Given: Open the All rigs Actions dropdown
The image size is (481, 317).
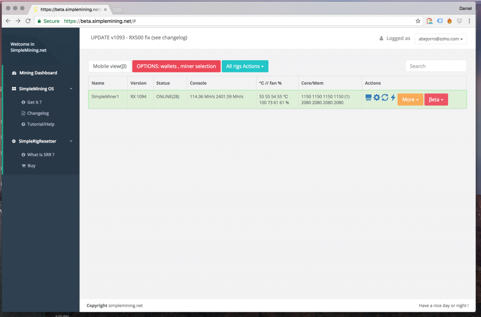Looking at the screenshot, I should (x=245, y=66).
